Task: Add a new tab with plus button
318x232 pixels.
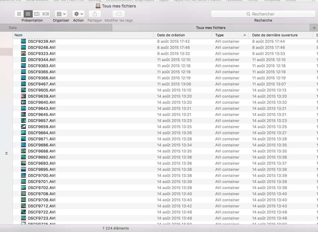Action: tap(314, 28)
